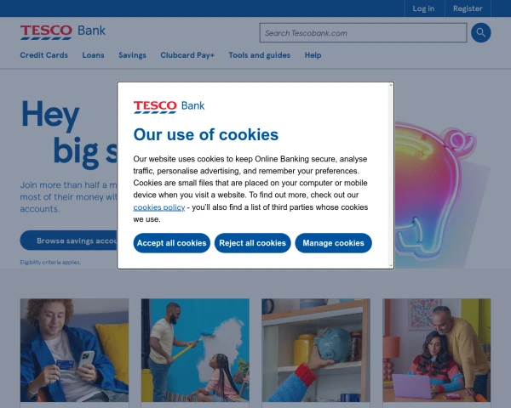511x408 pixels.
Task: Open Manage cookies settings
Action: tap(333, 243)
